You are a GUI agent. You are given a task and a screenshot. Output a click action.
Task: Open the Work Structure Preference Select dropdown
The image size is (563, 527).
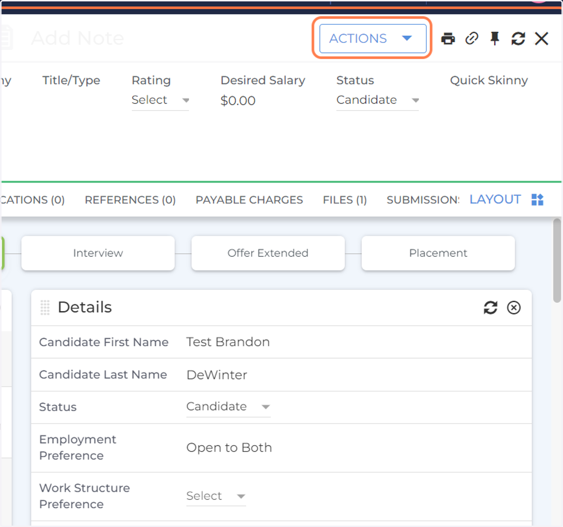tap(216, 496)
